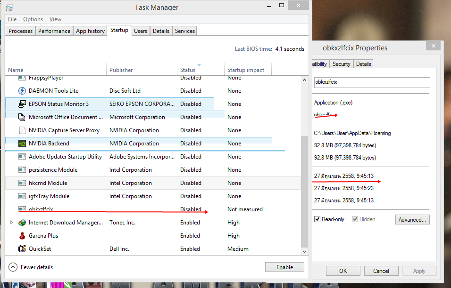Open the Security tab in Properties
Screen dimensions: 451x288
click(x=342, y=64)
